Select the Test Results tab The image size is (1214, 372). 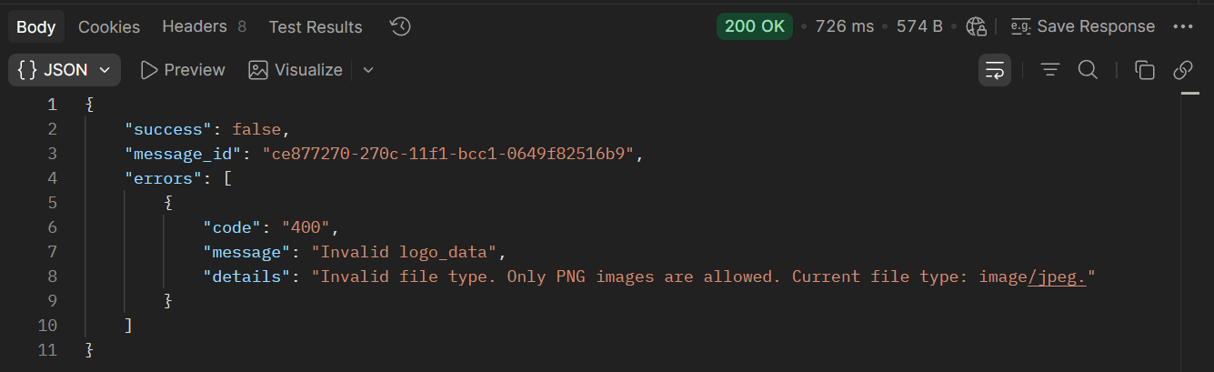(316, 27)
